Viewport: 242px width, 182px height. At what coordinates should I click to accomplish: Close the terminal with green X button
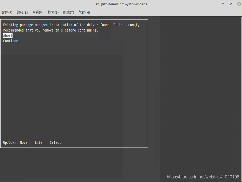(x=239, y=4)
